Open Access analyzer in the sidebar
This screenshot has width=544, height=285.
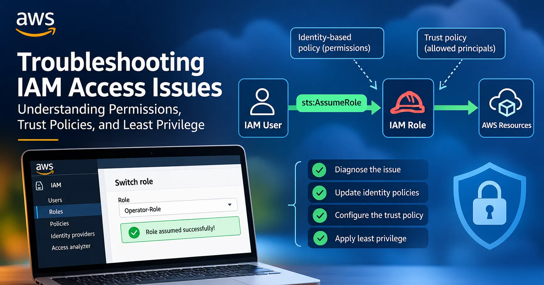(x=71, y=247)
